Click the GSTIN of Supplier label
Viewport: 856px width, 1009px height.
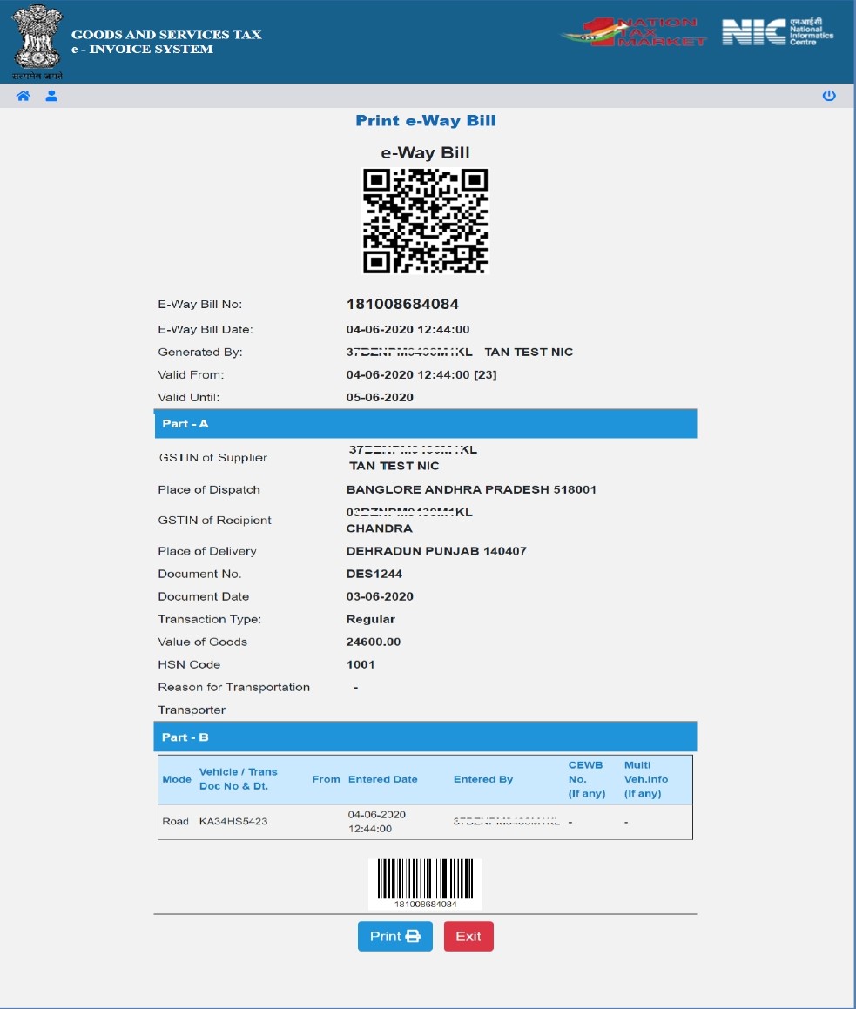tap(213, 458)
